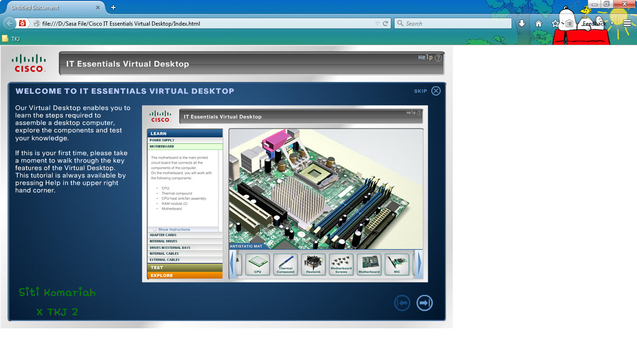Image resolution: width=637 pixels, height=339 pixels.
Task: Select the Thermal Compound icon
Action: coord(285,264)
